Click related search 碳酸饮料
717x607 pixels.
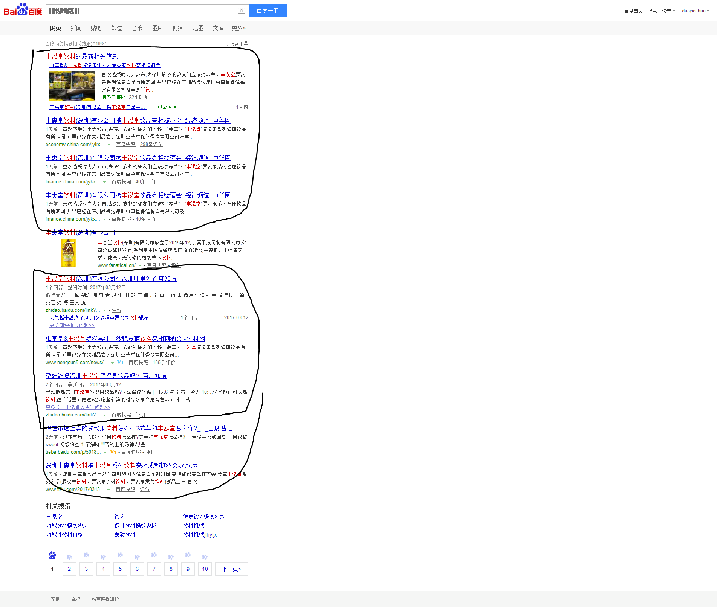click(x=125, y=535)
